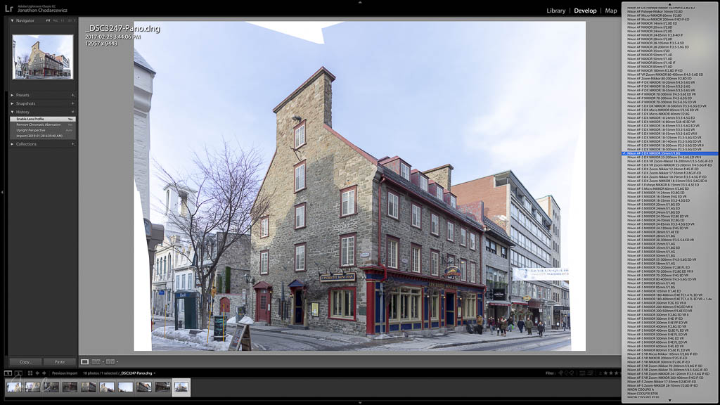This screenshot has width=720, height=405.
Task: Click the Copy... settings button
Action: point(26,362)
